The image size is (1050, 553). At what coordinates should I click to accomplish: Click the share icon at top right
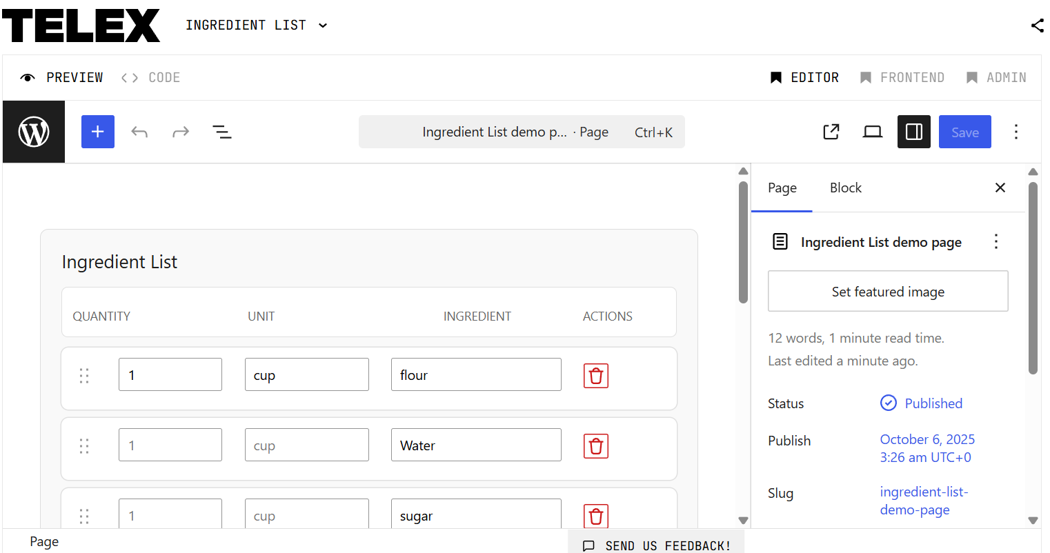tap(1037, 26)
